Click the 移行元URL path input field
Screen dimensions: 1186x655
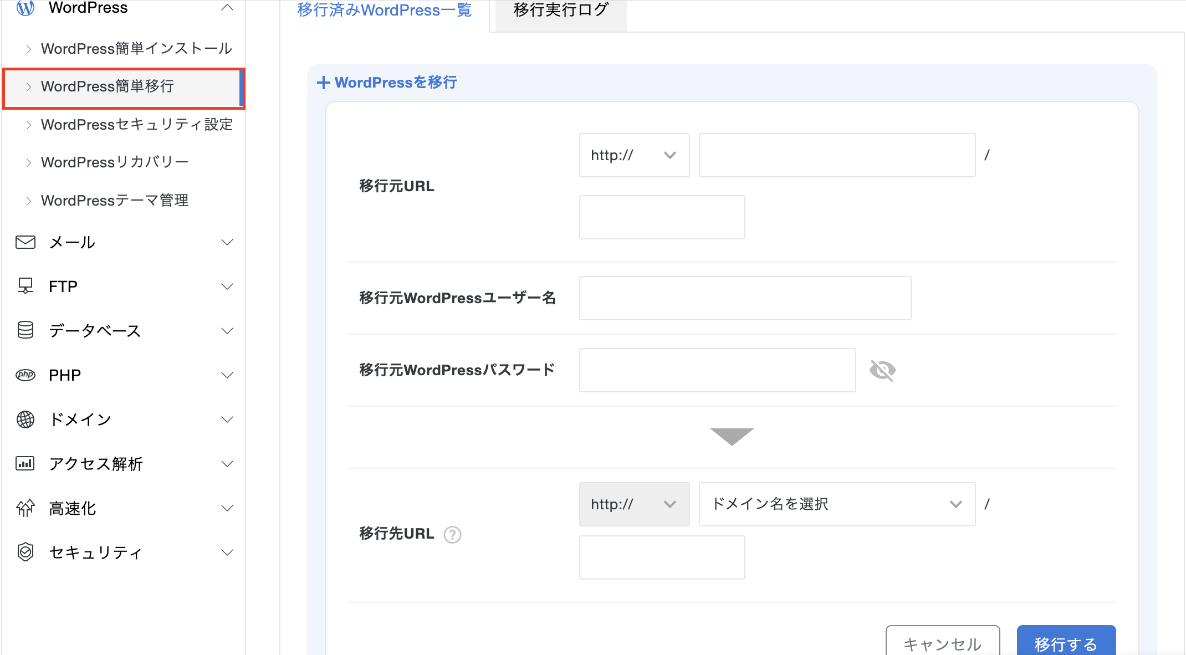662,217
